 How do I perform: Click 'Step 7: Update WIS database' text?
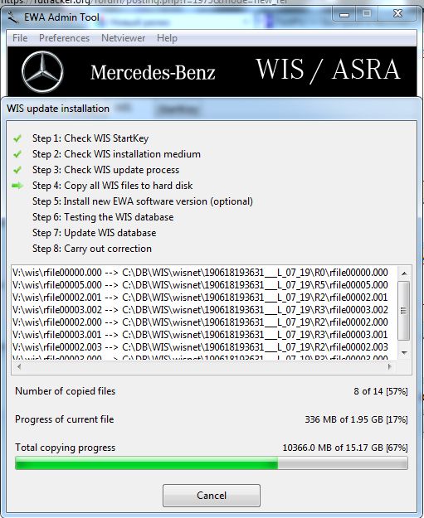pyautogui.click(x=95, y=233)
